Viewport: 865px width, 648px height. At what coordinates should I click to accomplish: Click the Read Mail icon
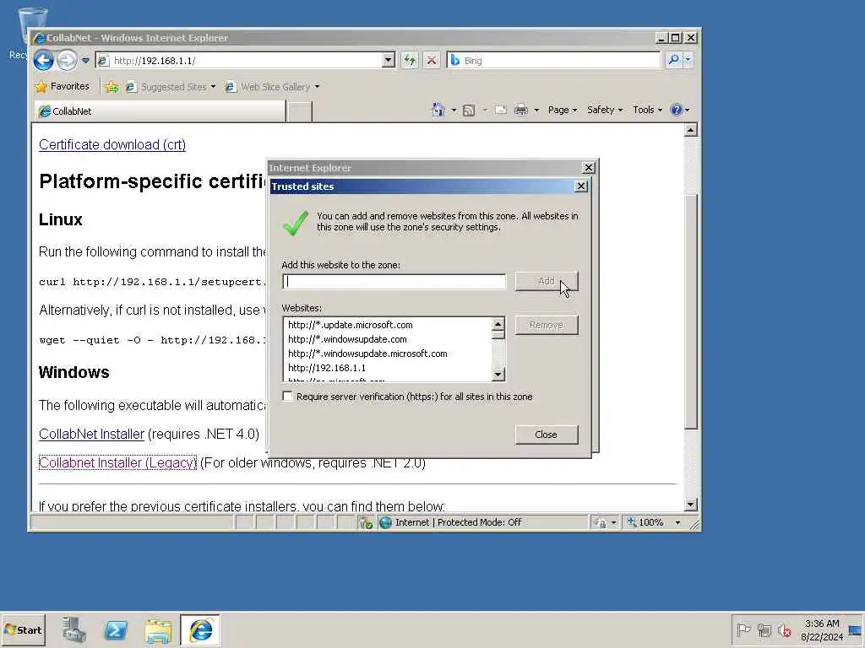pos(500,111)
